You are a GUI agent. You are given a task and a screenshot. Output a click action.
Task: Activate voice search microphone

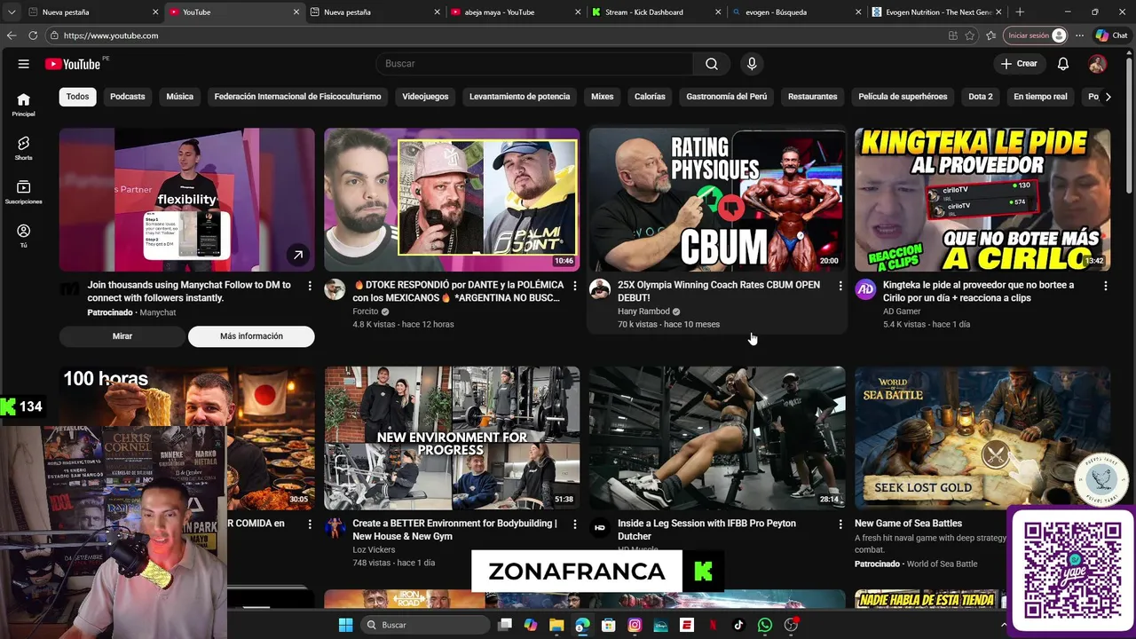[752, 64]
